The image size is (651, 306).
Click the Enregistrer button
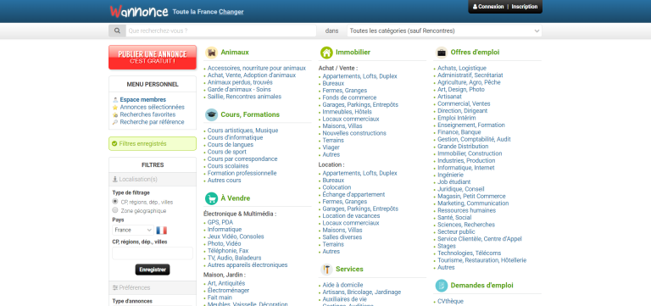(x=153, y=270)
